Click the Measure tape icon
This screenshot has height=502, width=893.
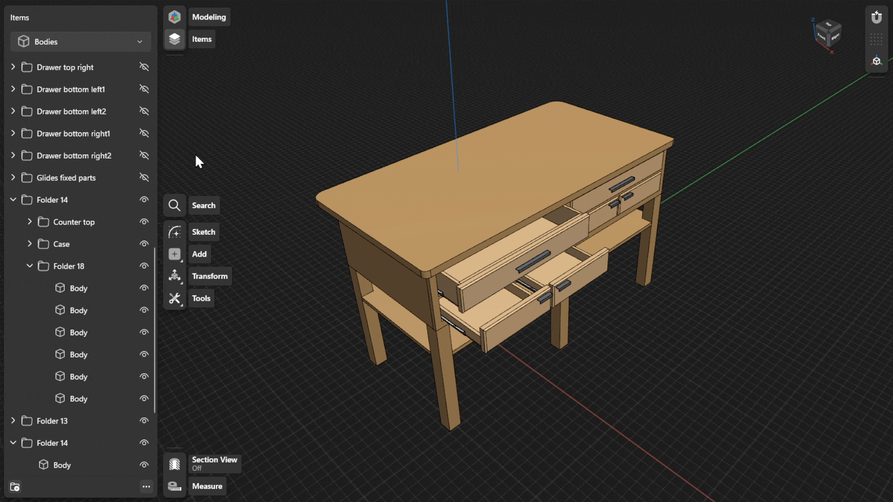[x=174, y=486]
